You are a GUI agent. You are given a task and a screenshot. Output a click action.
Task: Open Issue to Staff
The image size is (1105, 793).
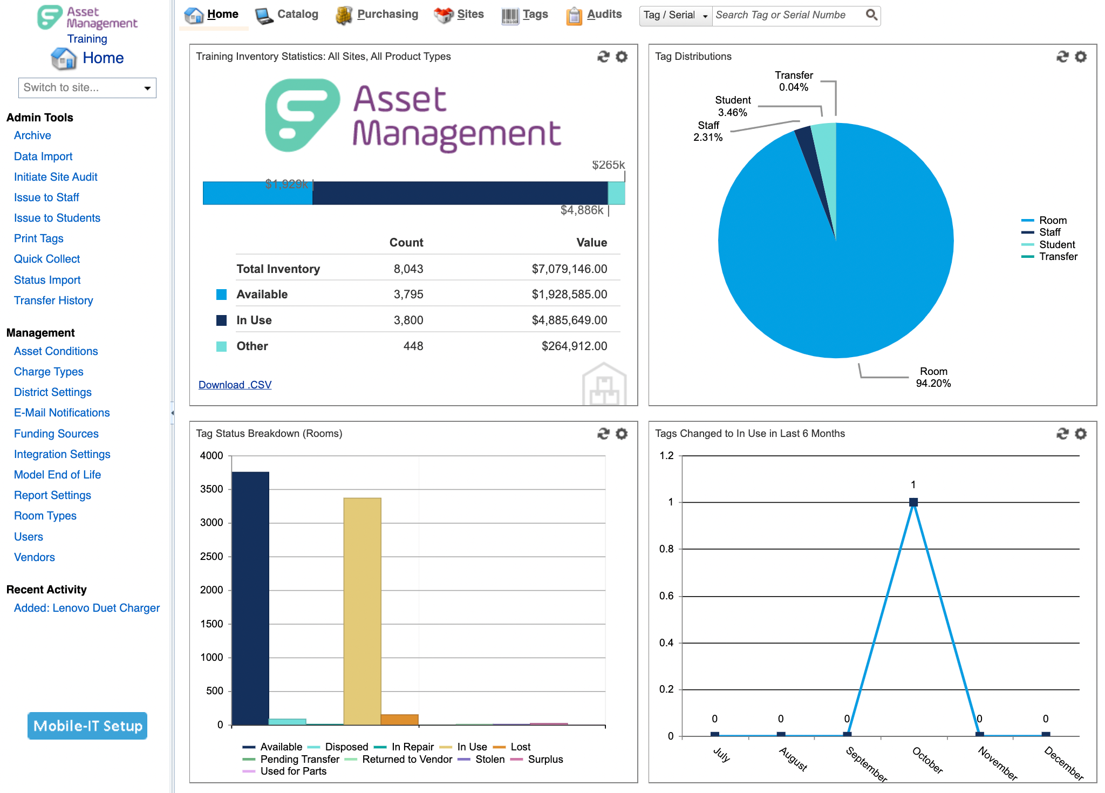point(46,197)
